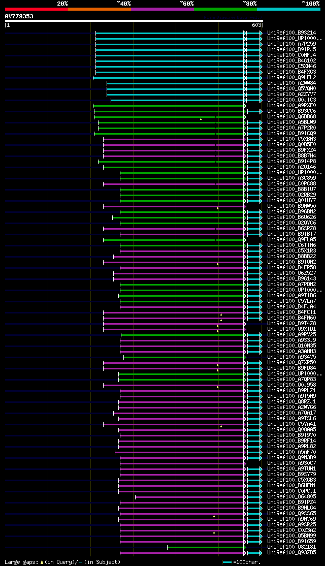Click the purple ~60% identity legend segment
This screenshot has width=325, height=566.
pos(162,9)
